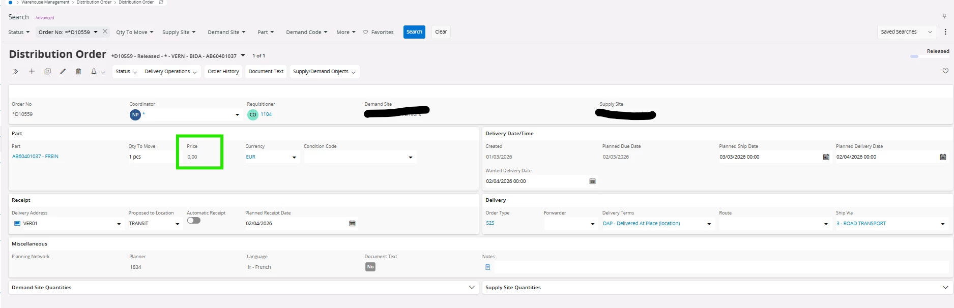Open the Currency dropdown
The height and width of the screenshot is (308, 954).
[x=294, y=158]
